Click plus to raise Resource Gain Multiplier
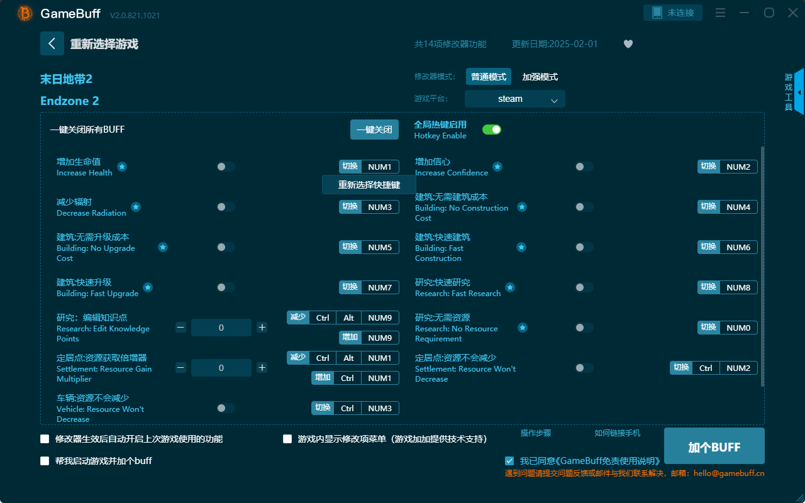Image resolution: width=805 pixels, height=503 pixels. (x=262, y=367)
